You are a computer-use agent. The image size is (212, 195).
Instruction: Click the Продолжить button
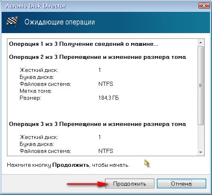coord(129,184)
